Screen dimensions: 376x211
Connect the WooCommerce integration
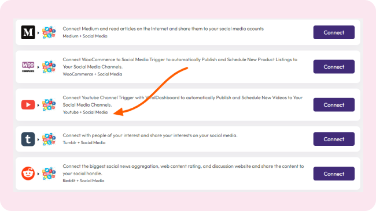click(334, 67)
